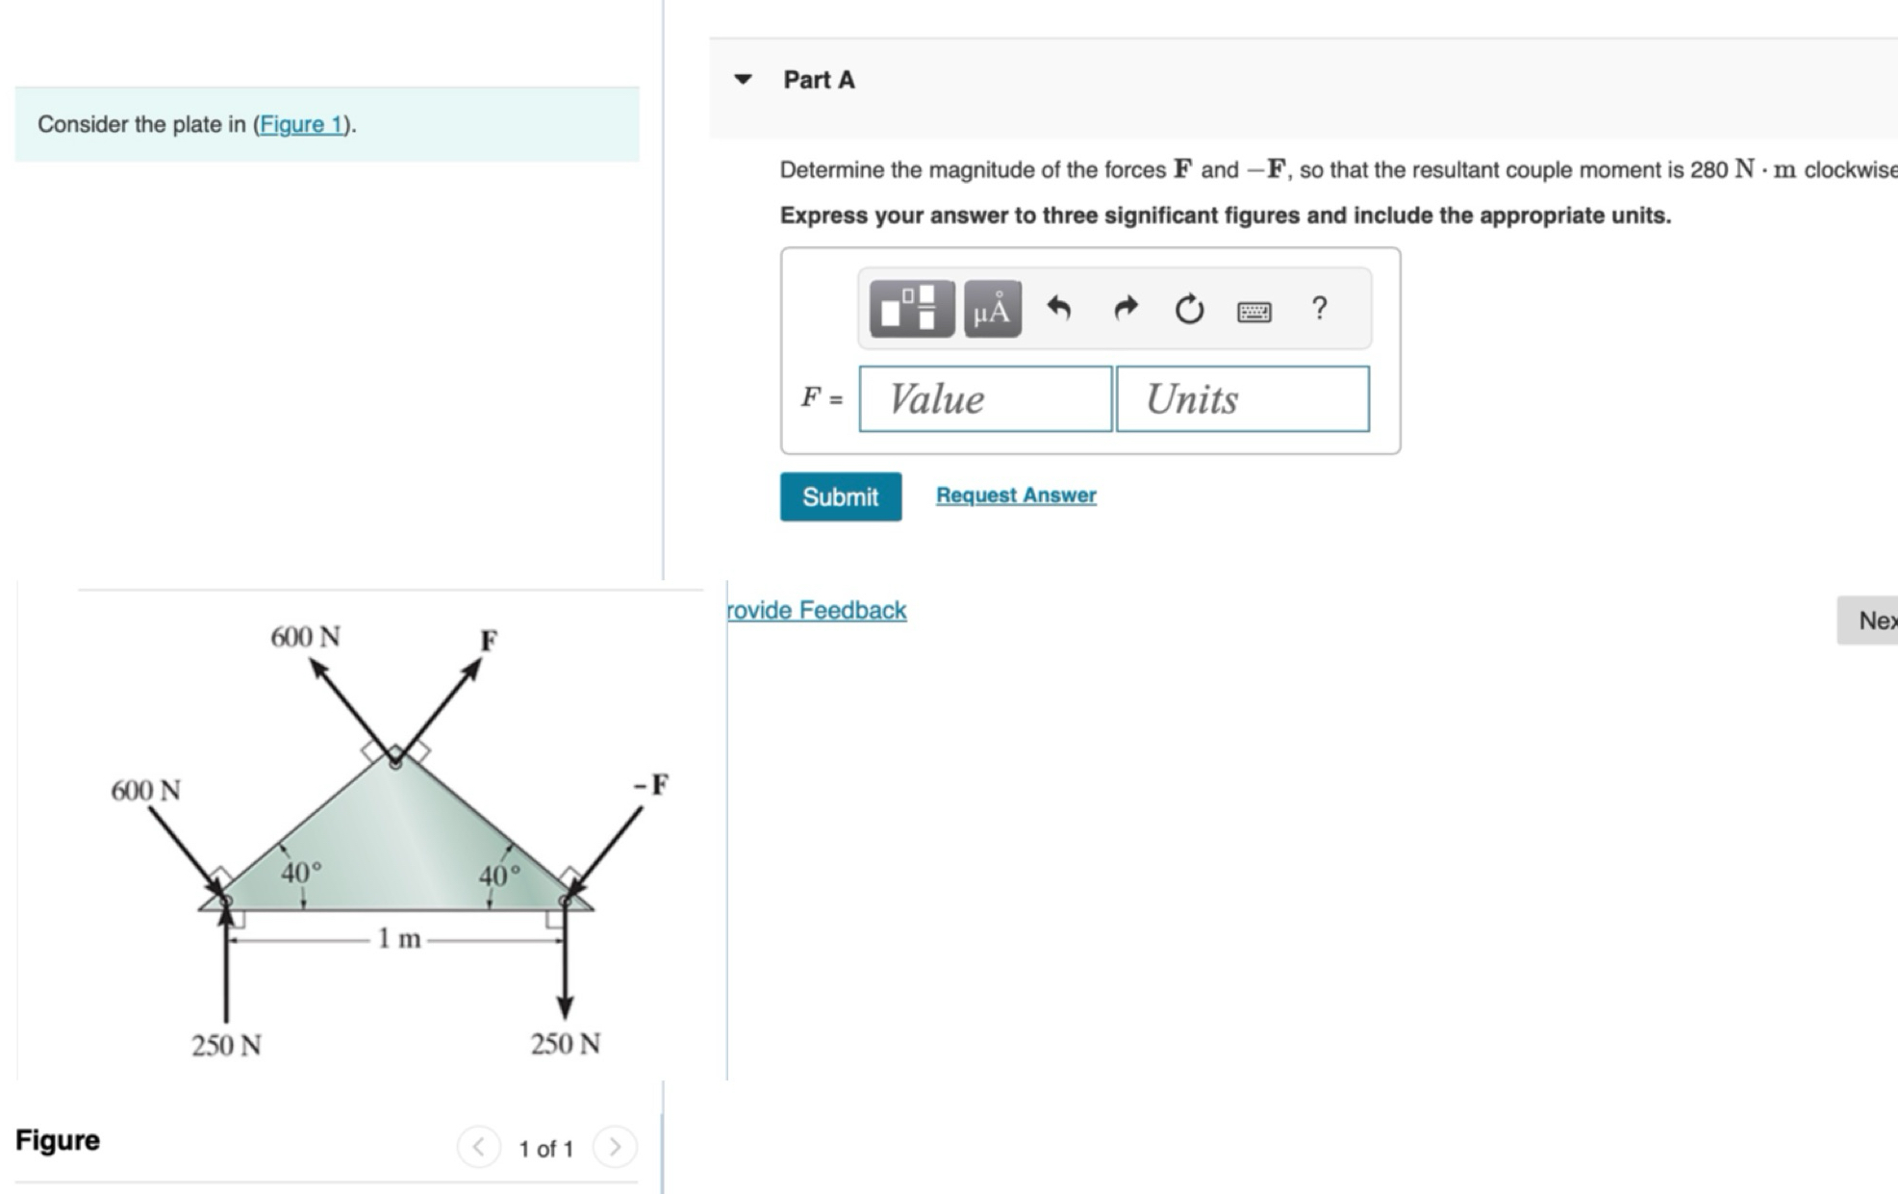Open the Provide Feedback link
Viewport: 1898px width, 1194px height.
click(814, 610)
